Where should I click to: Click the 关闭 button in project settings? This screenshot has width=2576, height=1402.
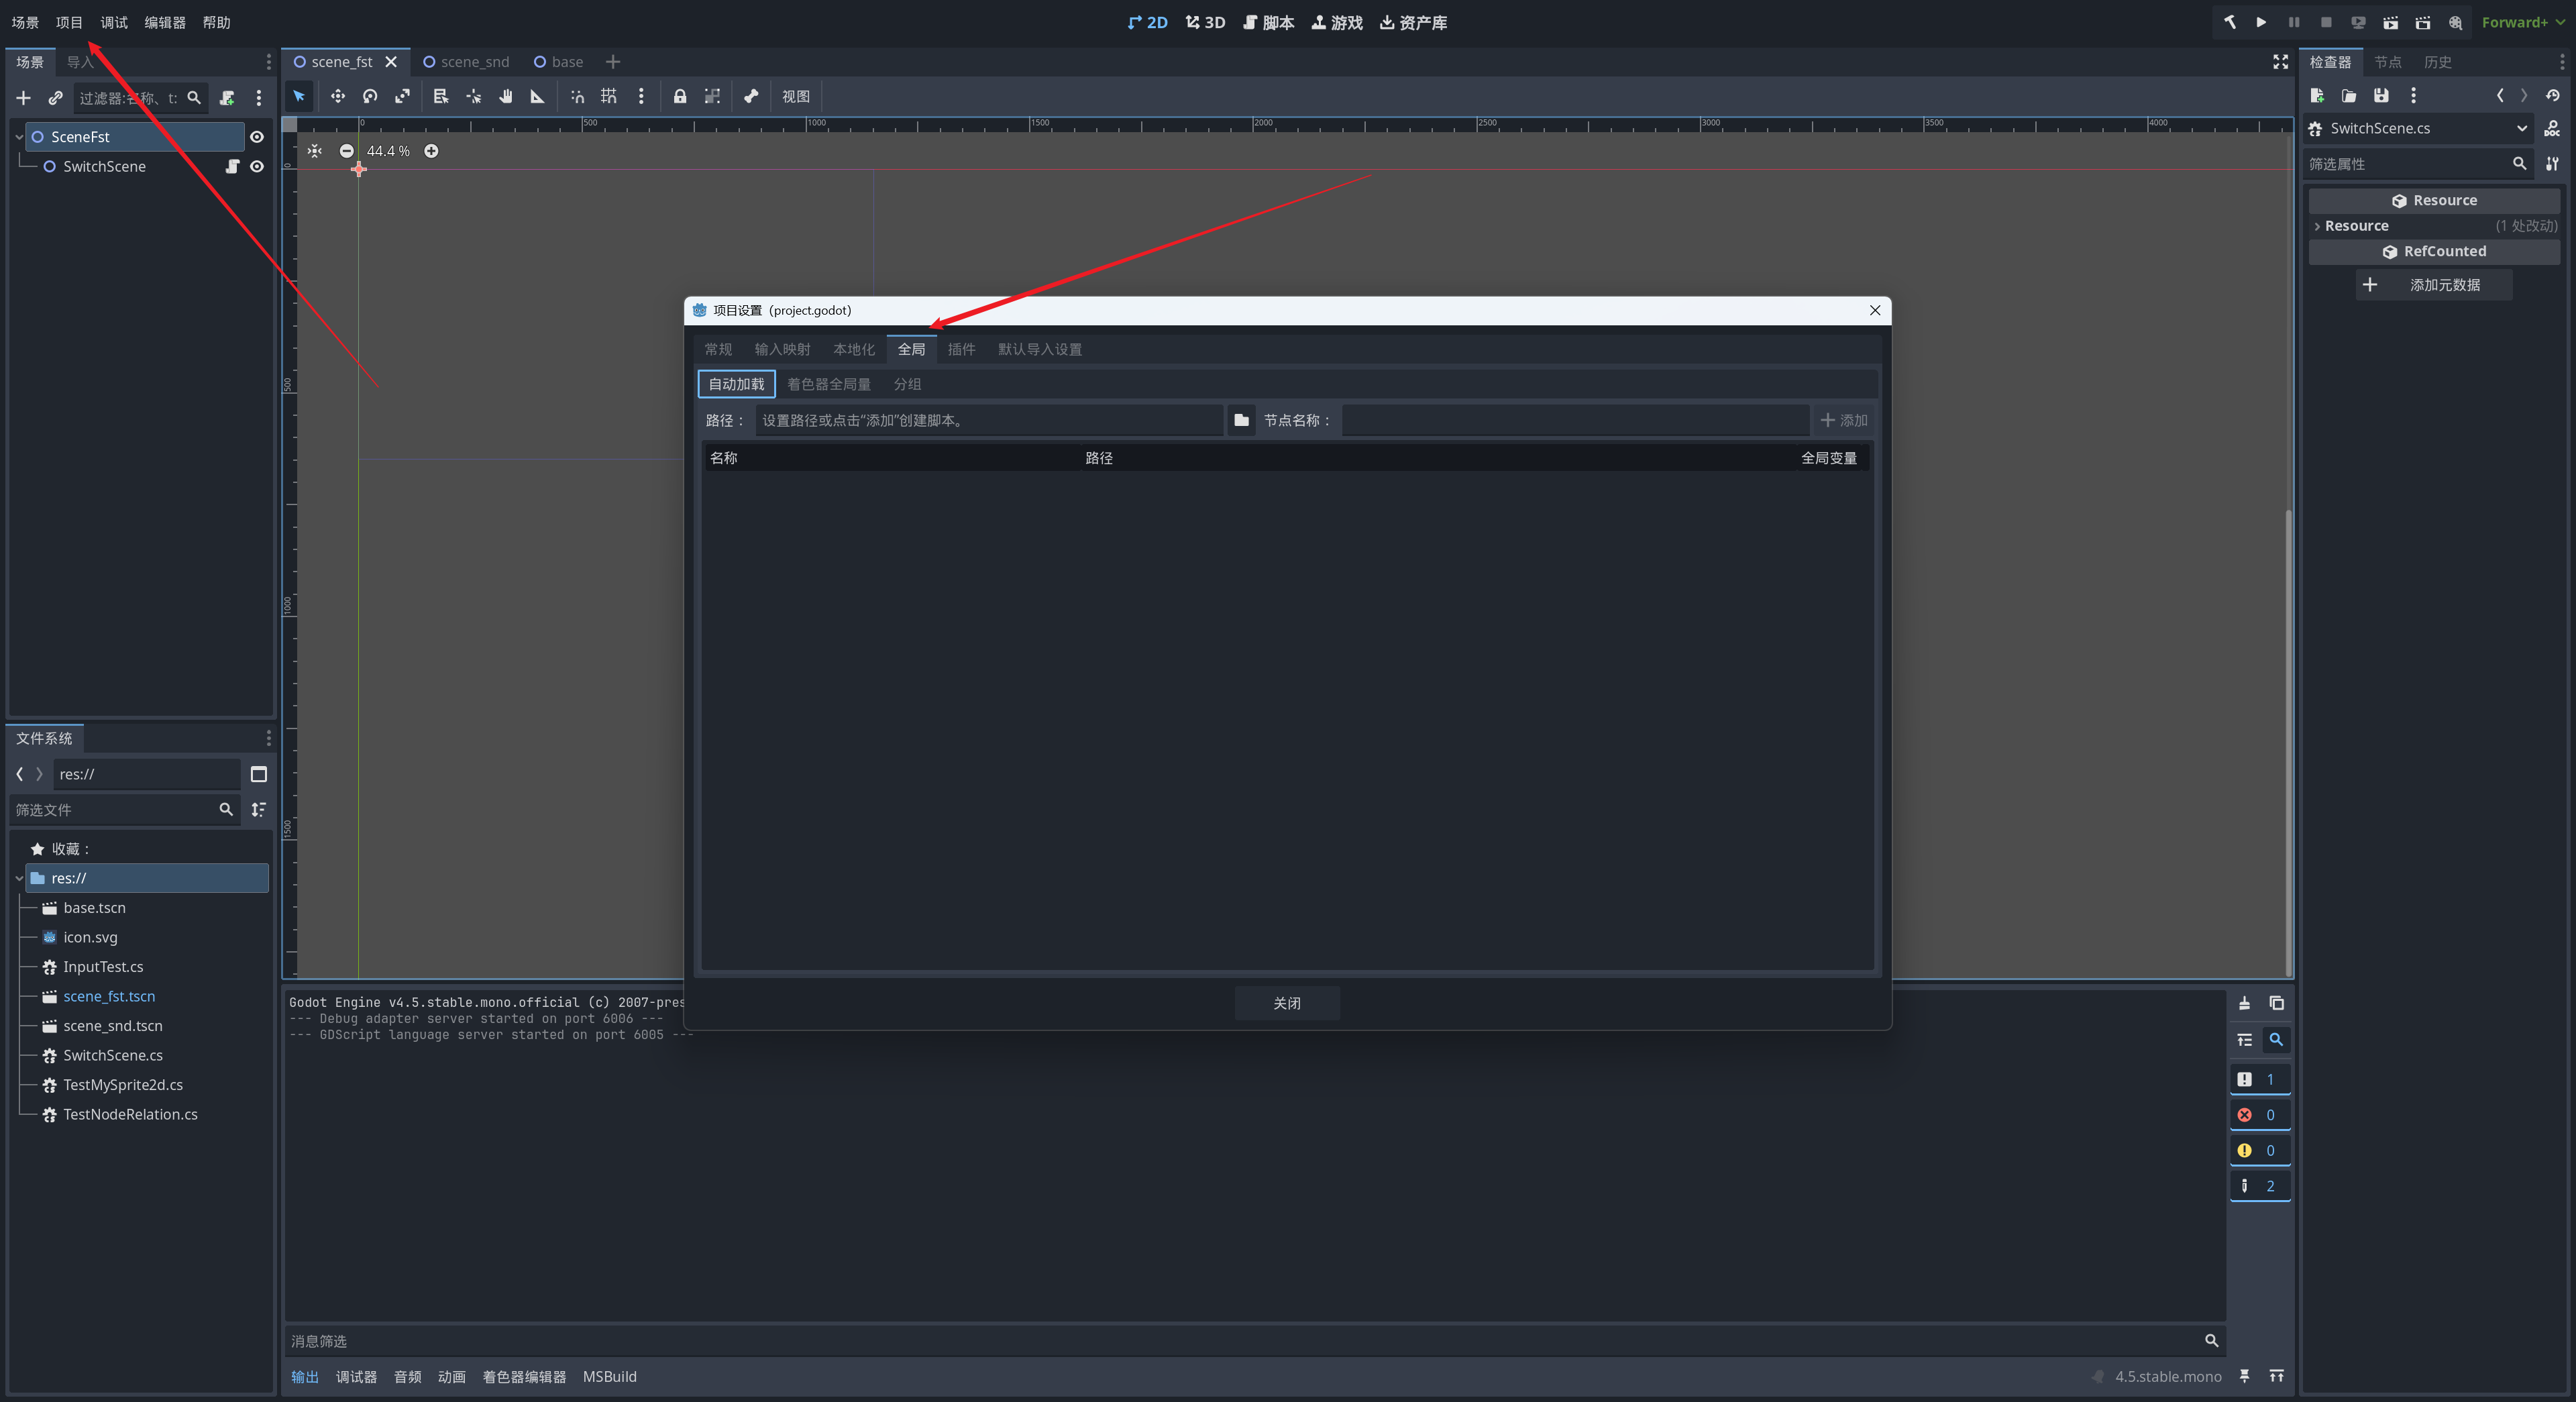pos(1287,1003)
